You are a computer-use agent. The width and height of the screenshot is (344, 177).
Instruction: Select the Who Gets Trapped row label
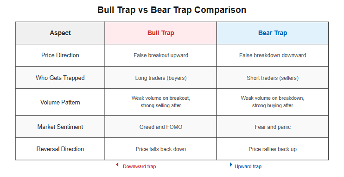(x=60, y=78)
